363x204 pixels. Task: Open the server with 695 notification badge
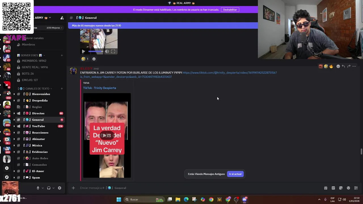tap(7, 122)
